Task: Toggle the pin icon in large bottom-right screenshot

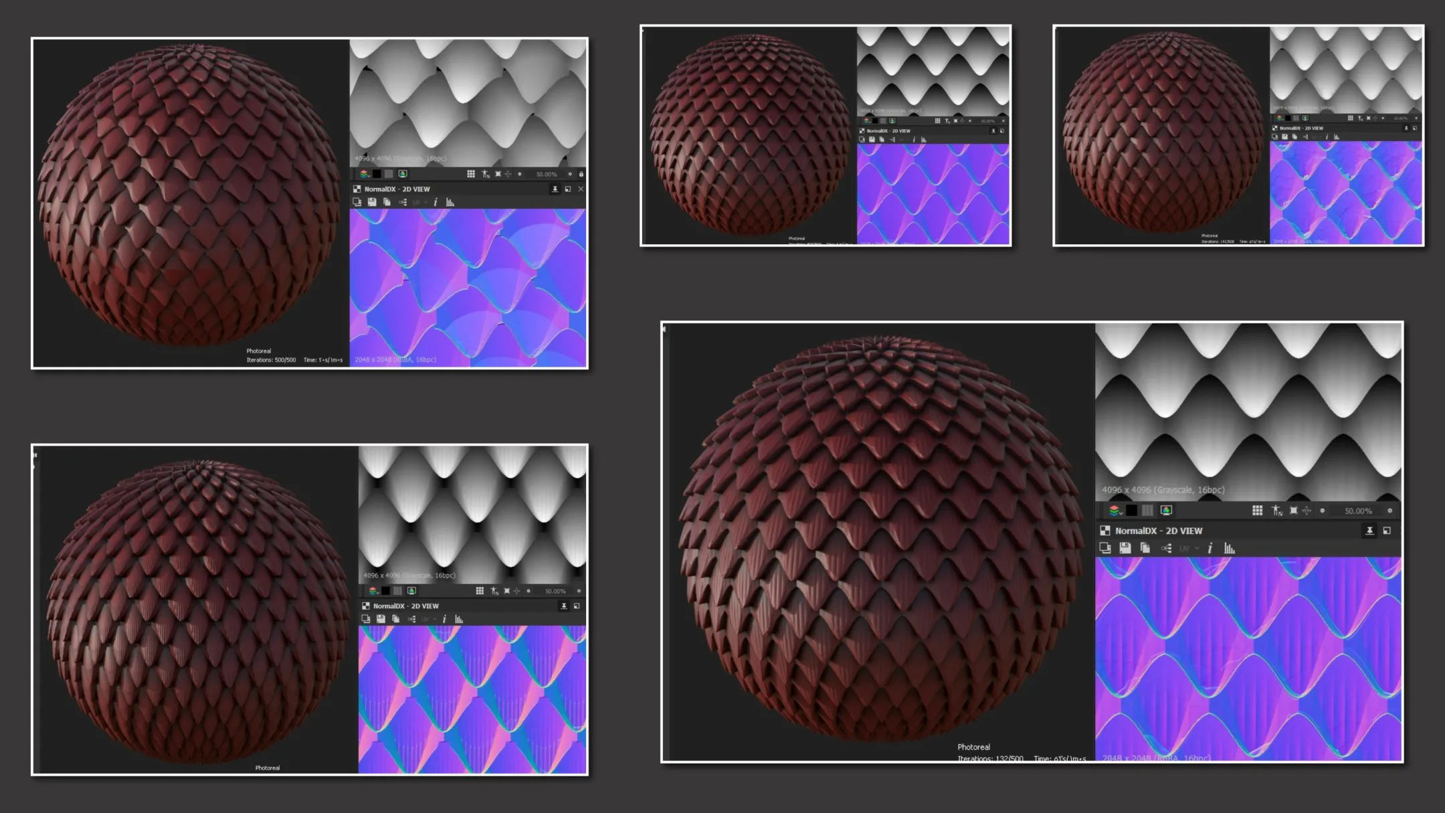Action: click(1369, 531)
